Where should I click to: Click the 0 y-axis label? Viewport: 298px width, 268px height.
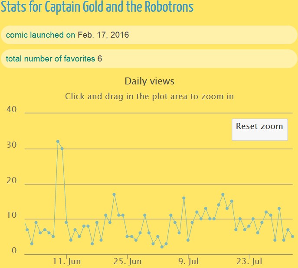click(x=14, y=251)
